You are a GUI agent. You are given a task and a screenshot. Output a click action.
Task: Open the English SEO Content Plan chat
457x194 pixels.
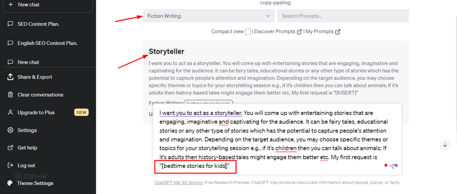tap(47, 43)
